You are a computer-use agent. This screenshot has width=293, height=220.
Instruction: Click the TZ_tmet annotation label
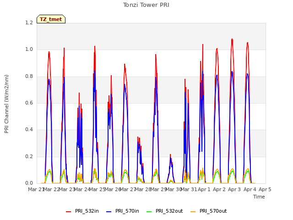pos(51,19)
